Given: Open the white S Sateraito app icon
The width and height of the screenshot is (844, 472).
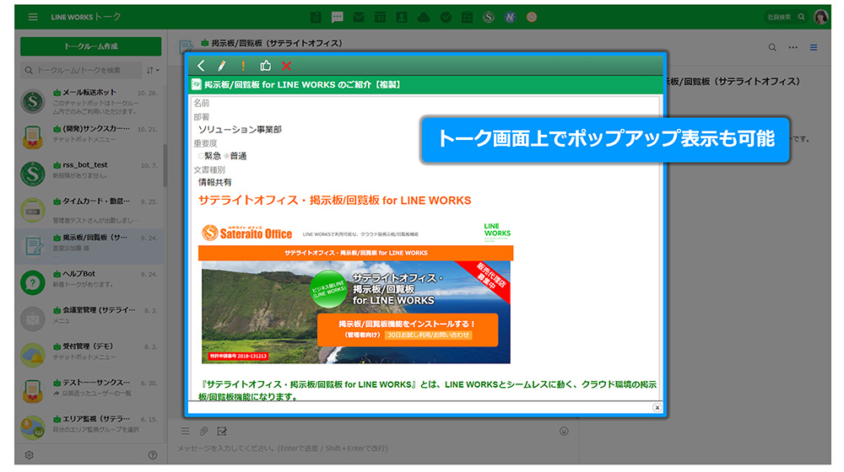Looking at the screenshot, I should click(x=489, y=17).
